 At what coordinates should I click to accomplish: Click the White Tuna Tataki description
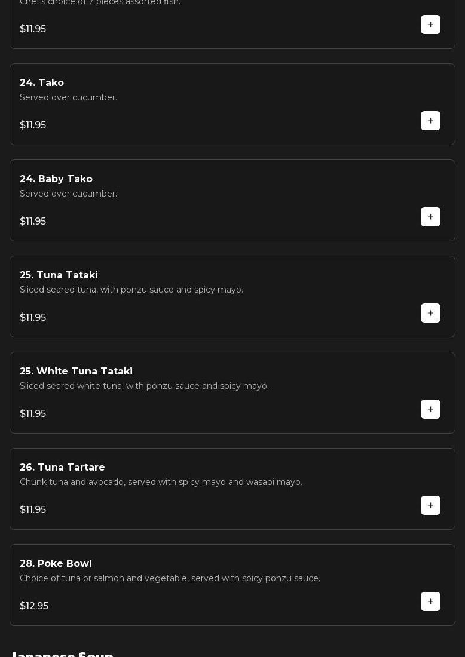[x=144, y=386]
